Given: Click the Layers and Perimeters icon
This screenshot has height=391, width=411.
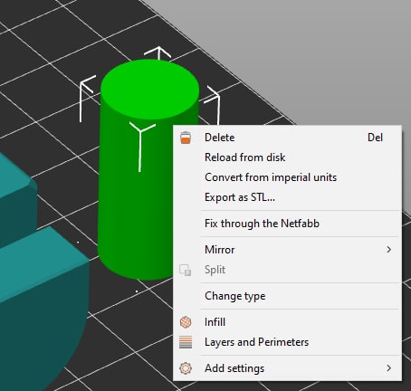Looking at the screenshot, I should (186, 342).
